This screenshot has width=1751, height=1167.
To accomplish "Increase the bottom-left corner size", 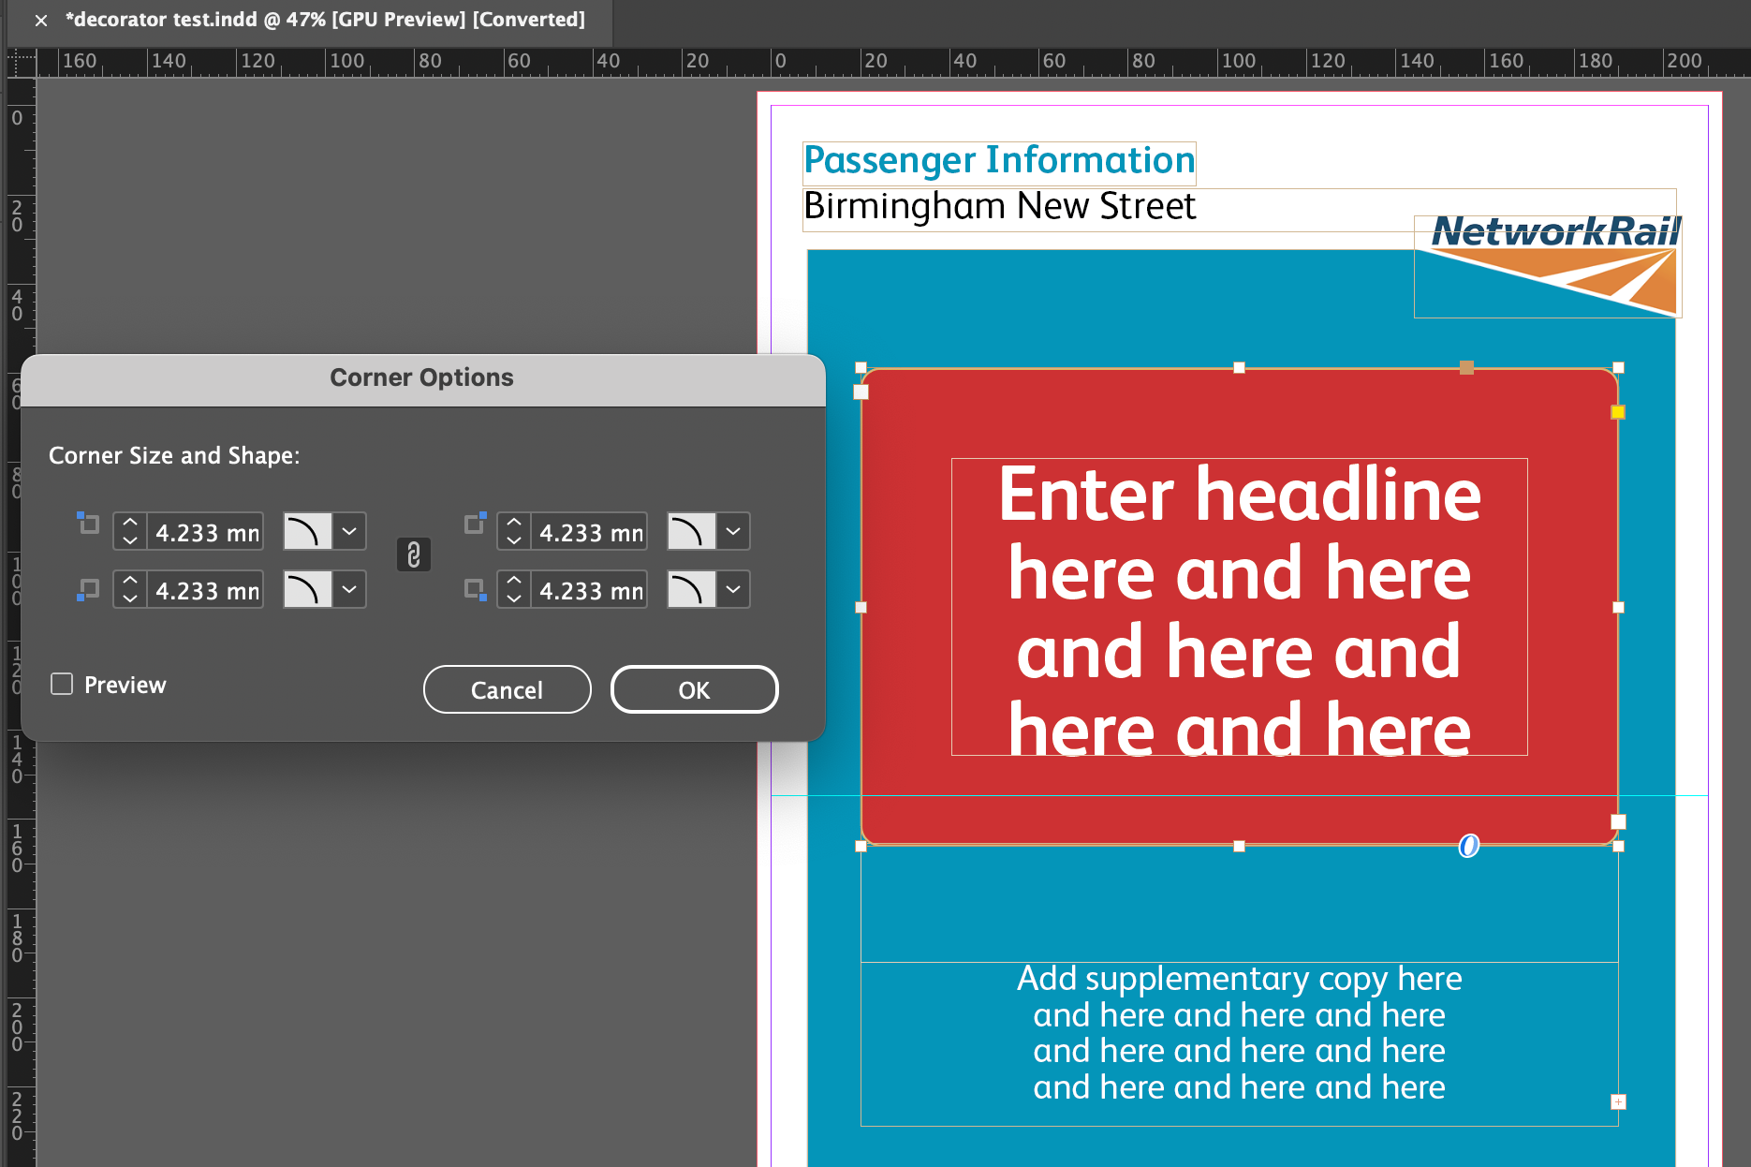I will [130, 581].
